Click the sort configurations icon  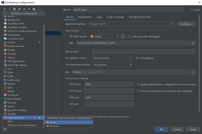point(39,9)
